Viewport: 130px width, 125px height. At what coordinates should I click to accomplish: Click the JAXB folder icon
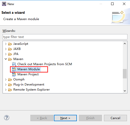(10, 49)
